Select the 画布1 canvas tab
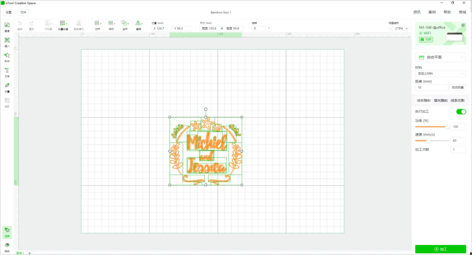This screenshot has width=472, height=255. 20,253
